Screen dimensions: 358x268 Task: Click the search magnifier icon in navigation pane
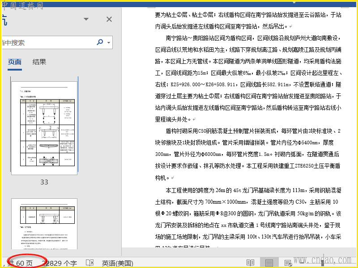(100, 42)
